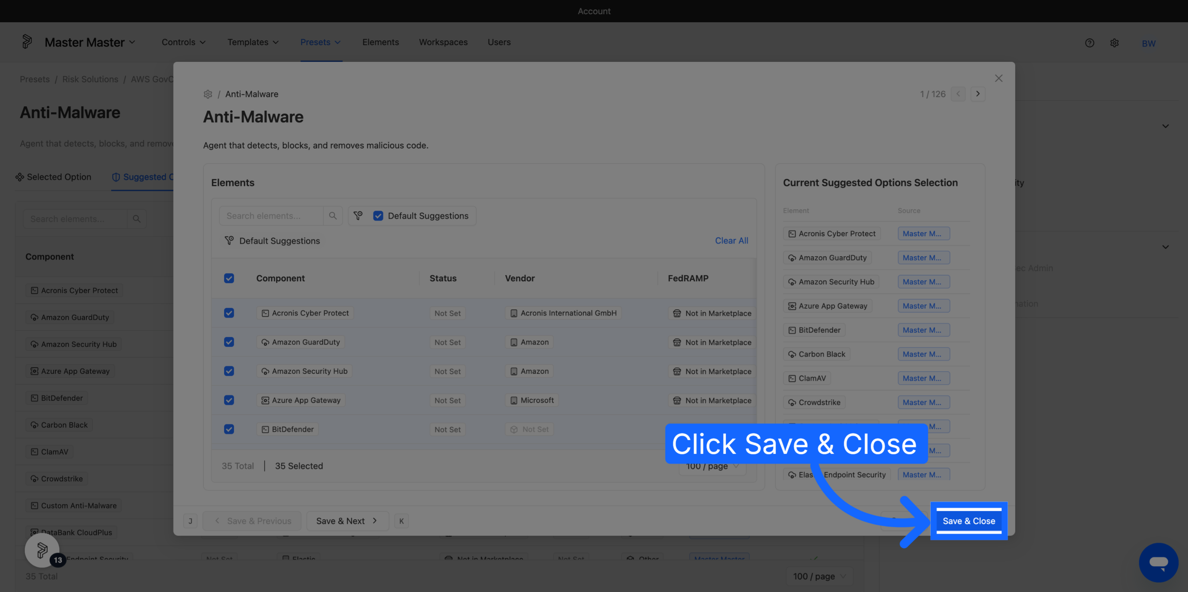
Task: Click Not in Marketplace tag in the Acronis row
Action: (x=712, y=313)
